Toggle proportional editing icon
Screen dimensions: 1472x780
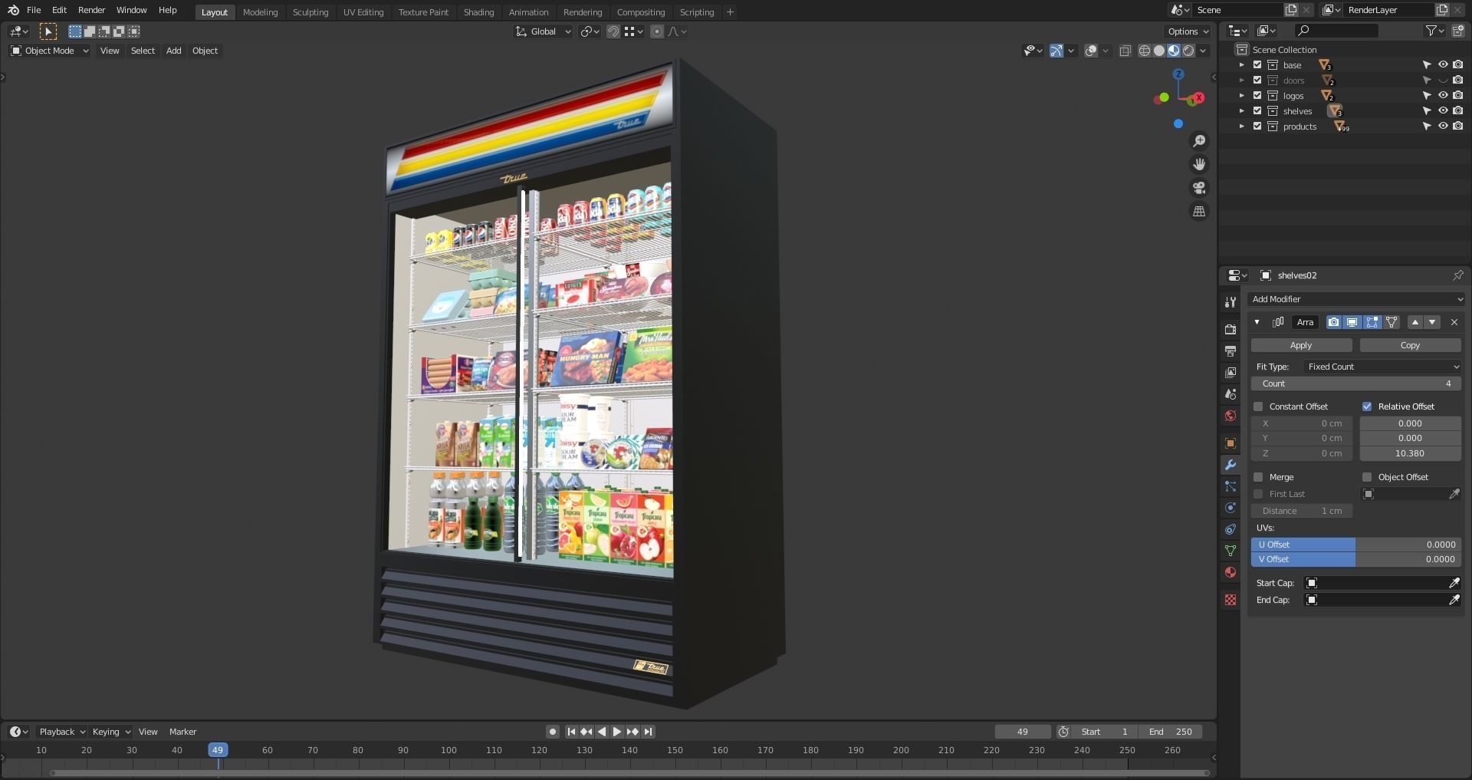657,31
